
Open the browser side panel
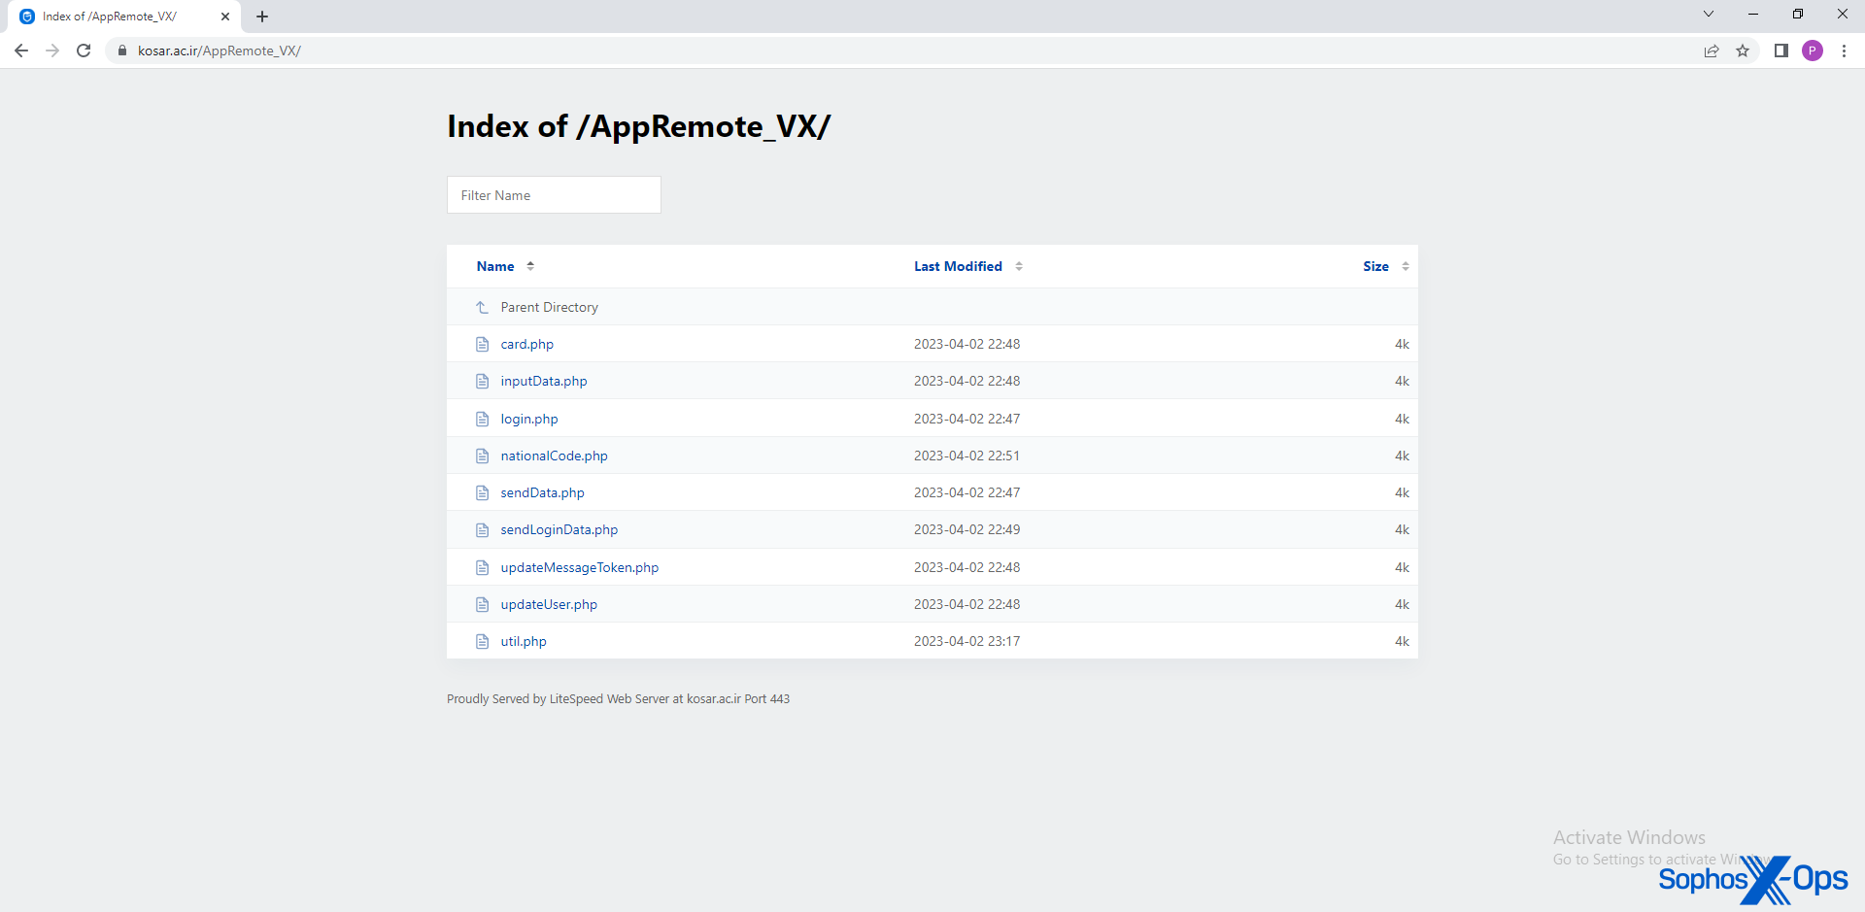pos(1780,51)
